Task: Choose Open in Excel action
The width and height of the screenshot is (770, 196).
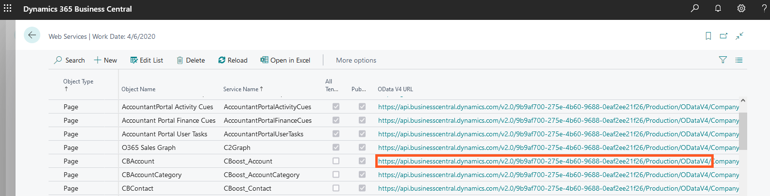Action: pos(285,60)
